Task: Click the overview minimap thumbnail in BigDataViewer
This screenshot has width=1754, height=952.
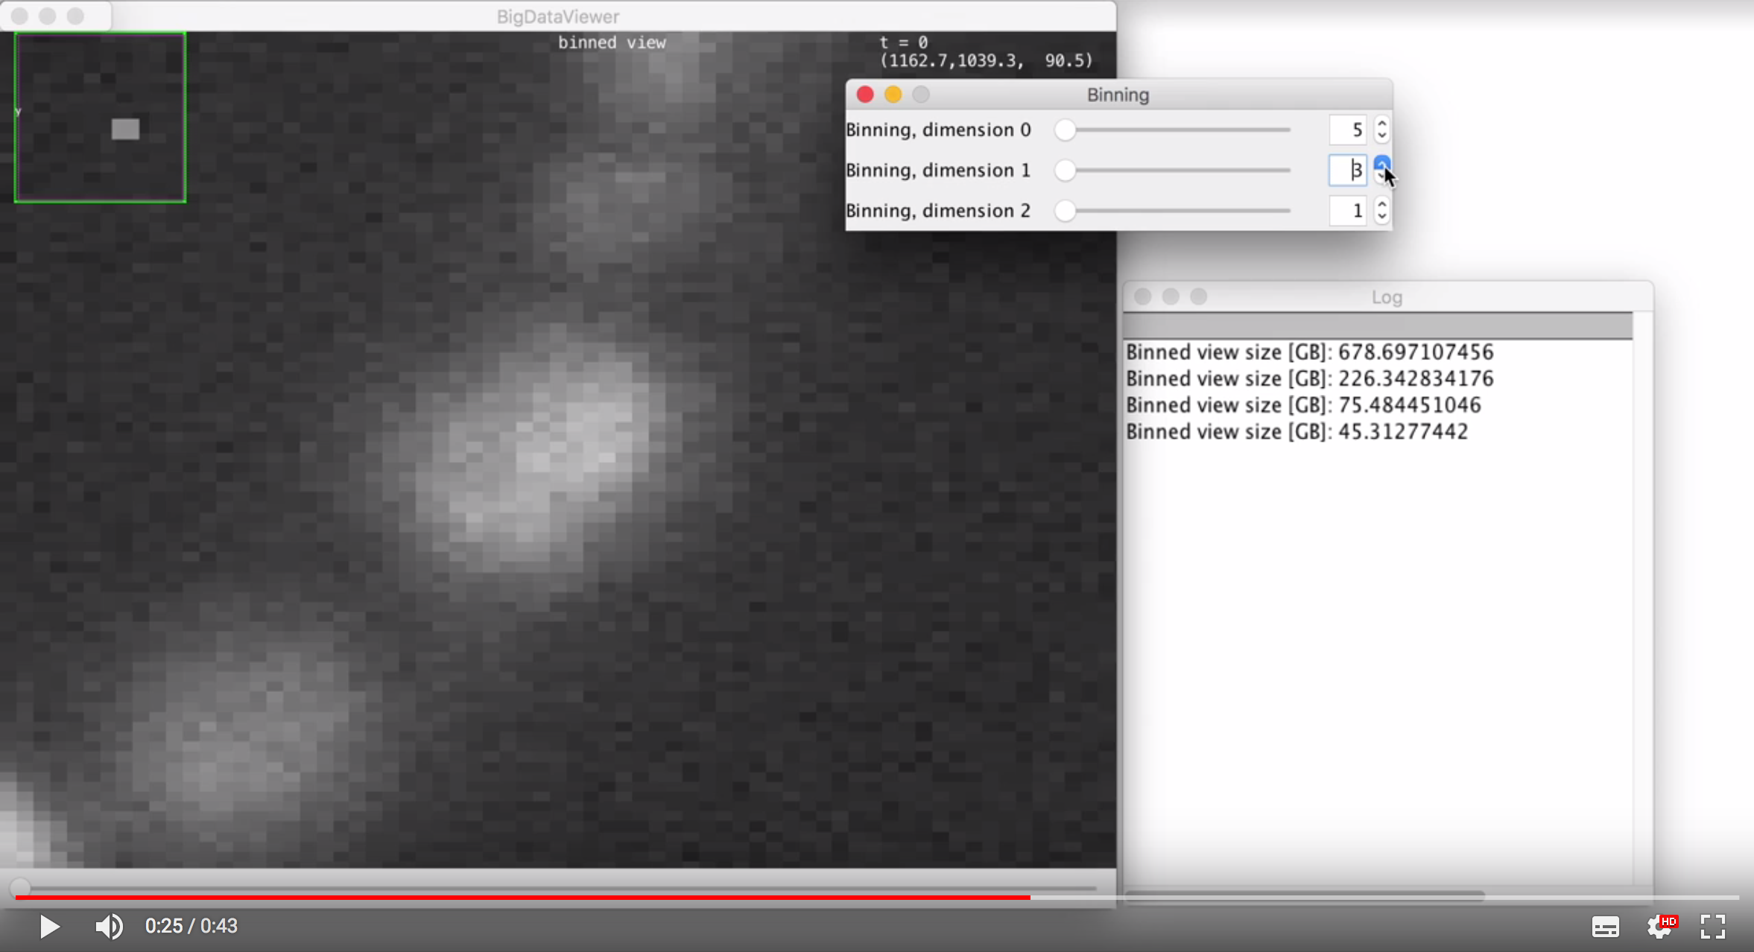Action: pyautogui.click(x=101, y=115)
